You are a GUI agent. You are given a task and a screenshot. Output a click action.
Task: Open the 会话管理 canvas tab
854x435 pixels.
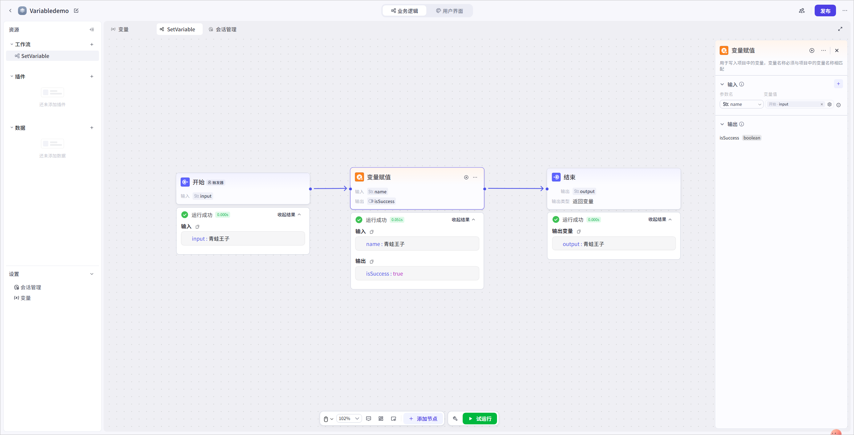click(x=223, y=29)
